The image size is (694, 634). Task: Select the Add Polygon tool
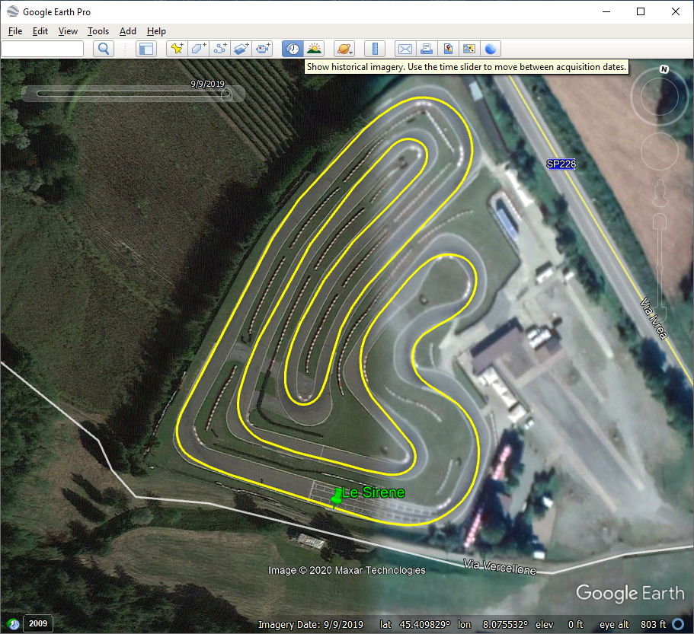(x=198, y=49)
